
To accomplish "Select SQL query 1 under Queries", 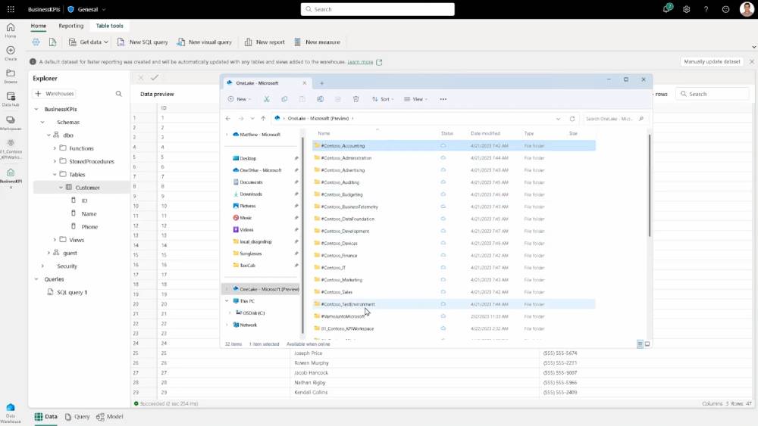I will point(72,292).
